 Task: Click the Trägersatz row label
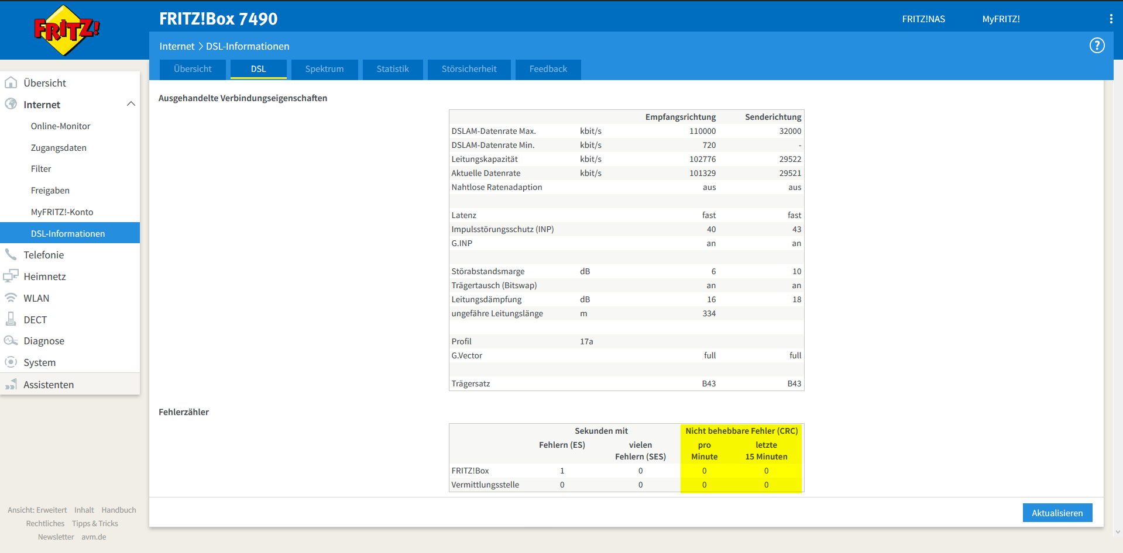click(x=471, y=383)
